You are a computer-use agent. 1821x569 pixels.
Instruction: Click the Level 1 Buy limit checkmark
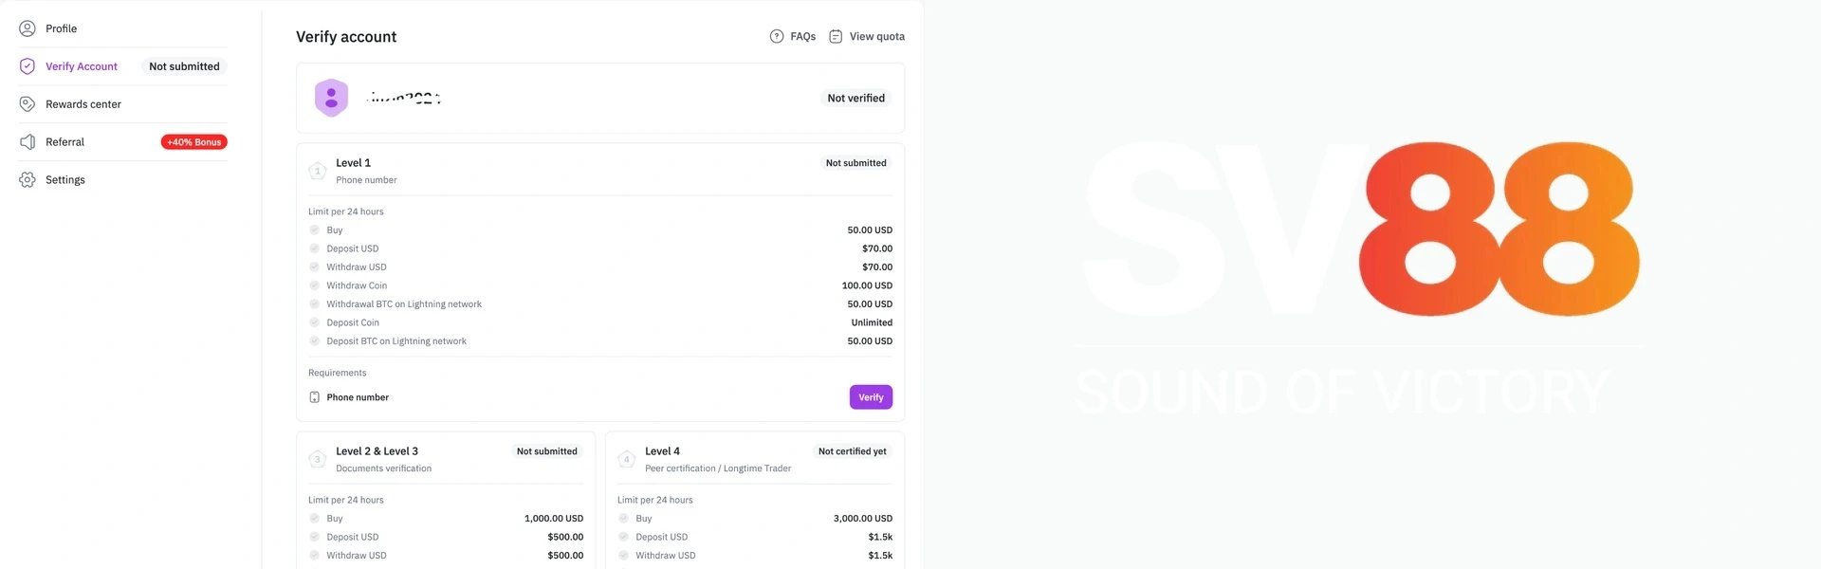tap(315, 229)
